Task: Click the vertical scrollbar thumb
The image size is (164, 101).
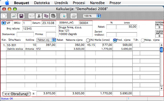Action: tap(161, 50)
